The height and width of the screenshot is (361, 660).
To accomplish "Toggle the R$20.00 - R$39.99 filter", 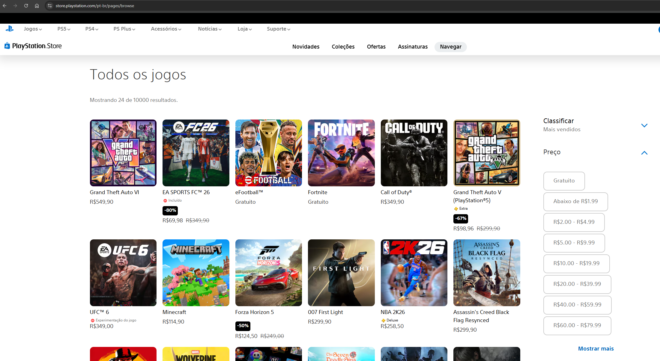I will (x=577, y=284).
